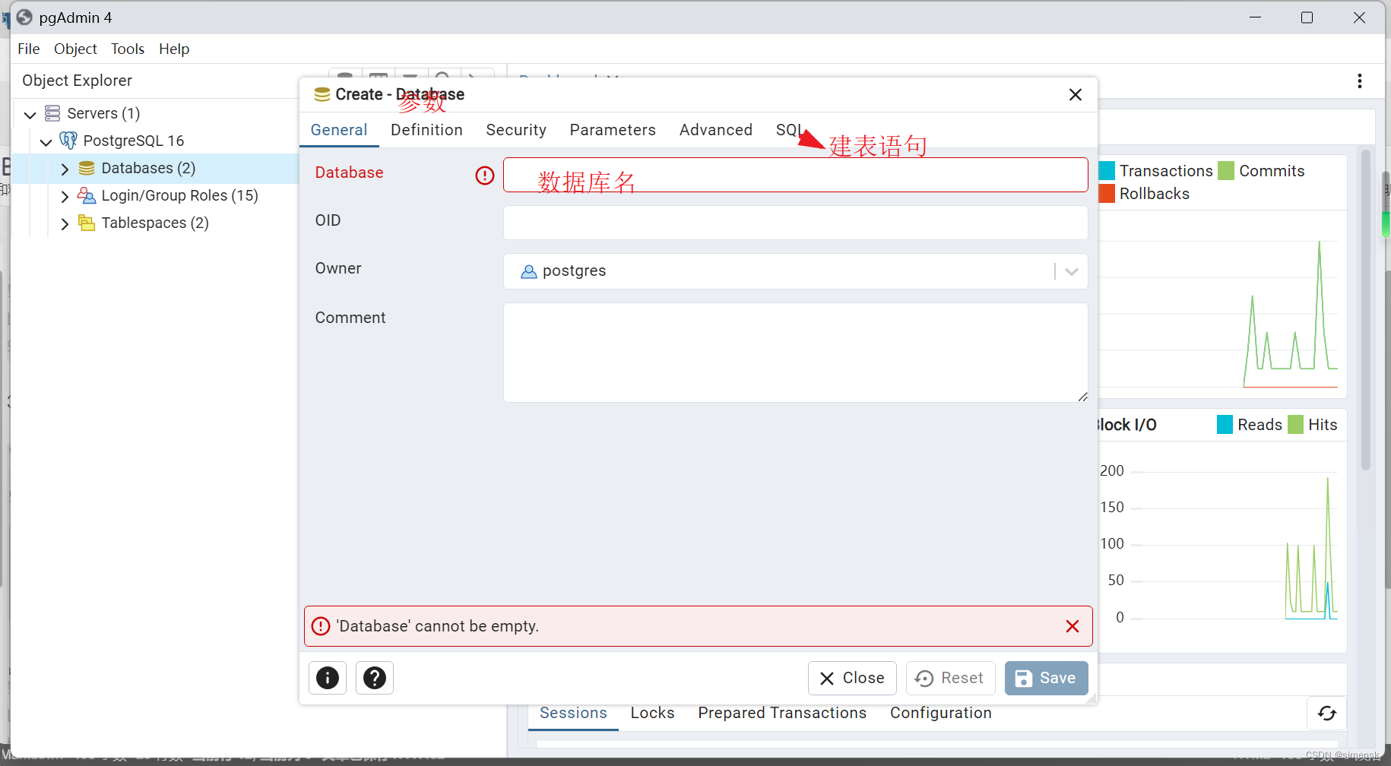Click into the Database name input field
The width and height of the screenshot is (1391, 766).
coord(795,175)
